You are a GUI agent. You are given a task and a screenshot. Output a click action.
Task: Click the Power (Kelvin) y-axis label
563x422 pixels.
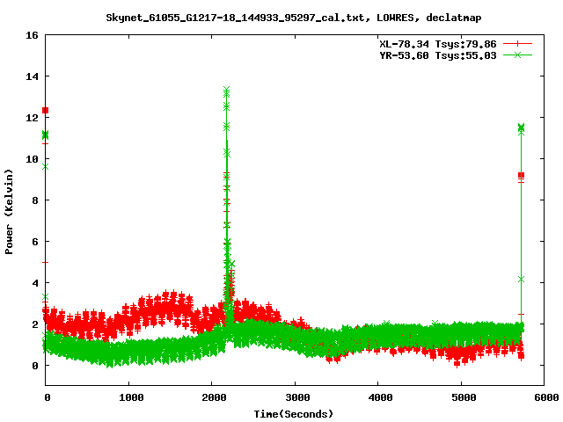coord(10,211)
